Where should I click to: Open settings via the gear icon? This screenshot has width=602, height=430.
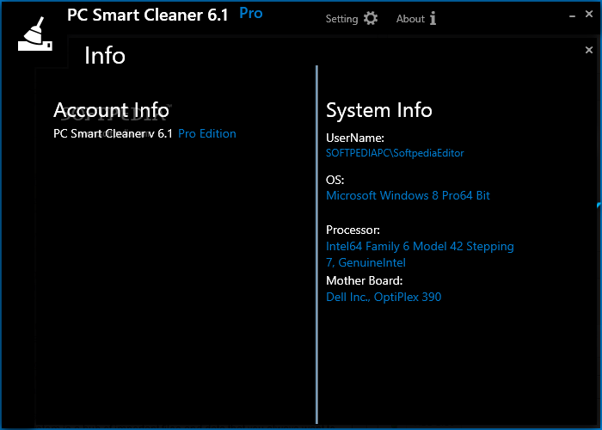coord(371,18)
